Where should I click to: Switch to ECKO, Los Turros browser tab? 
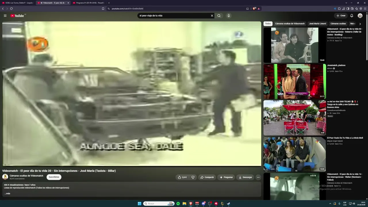(18, 3)
